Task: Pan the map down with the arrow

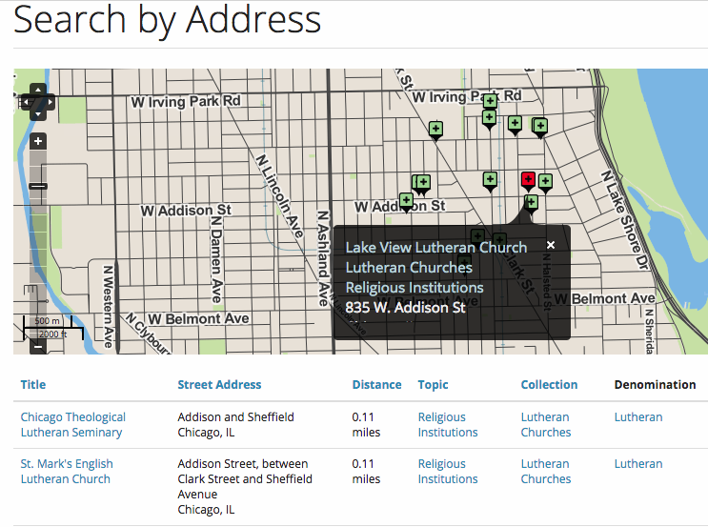Action: 38,114
